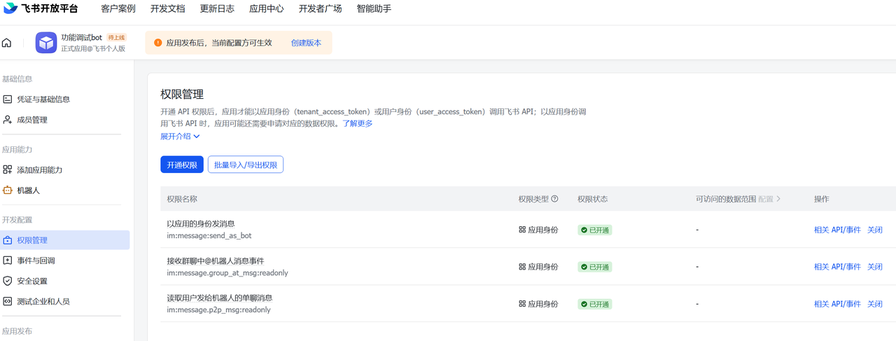Open 相关 API/事件 for send_as_bot
896x341 pixels.
coord(837,230)
